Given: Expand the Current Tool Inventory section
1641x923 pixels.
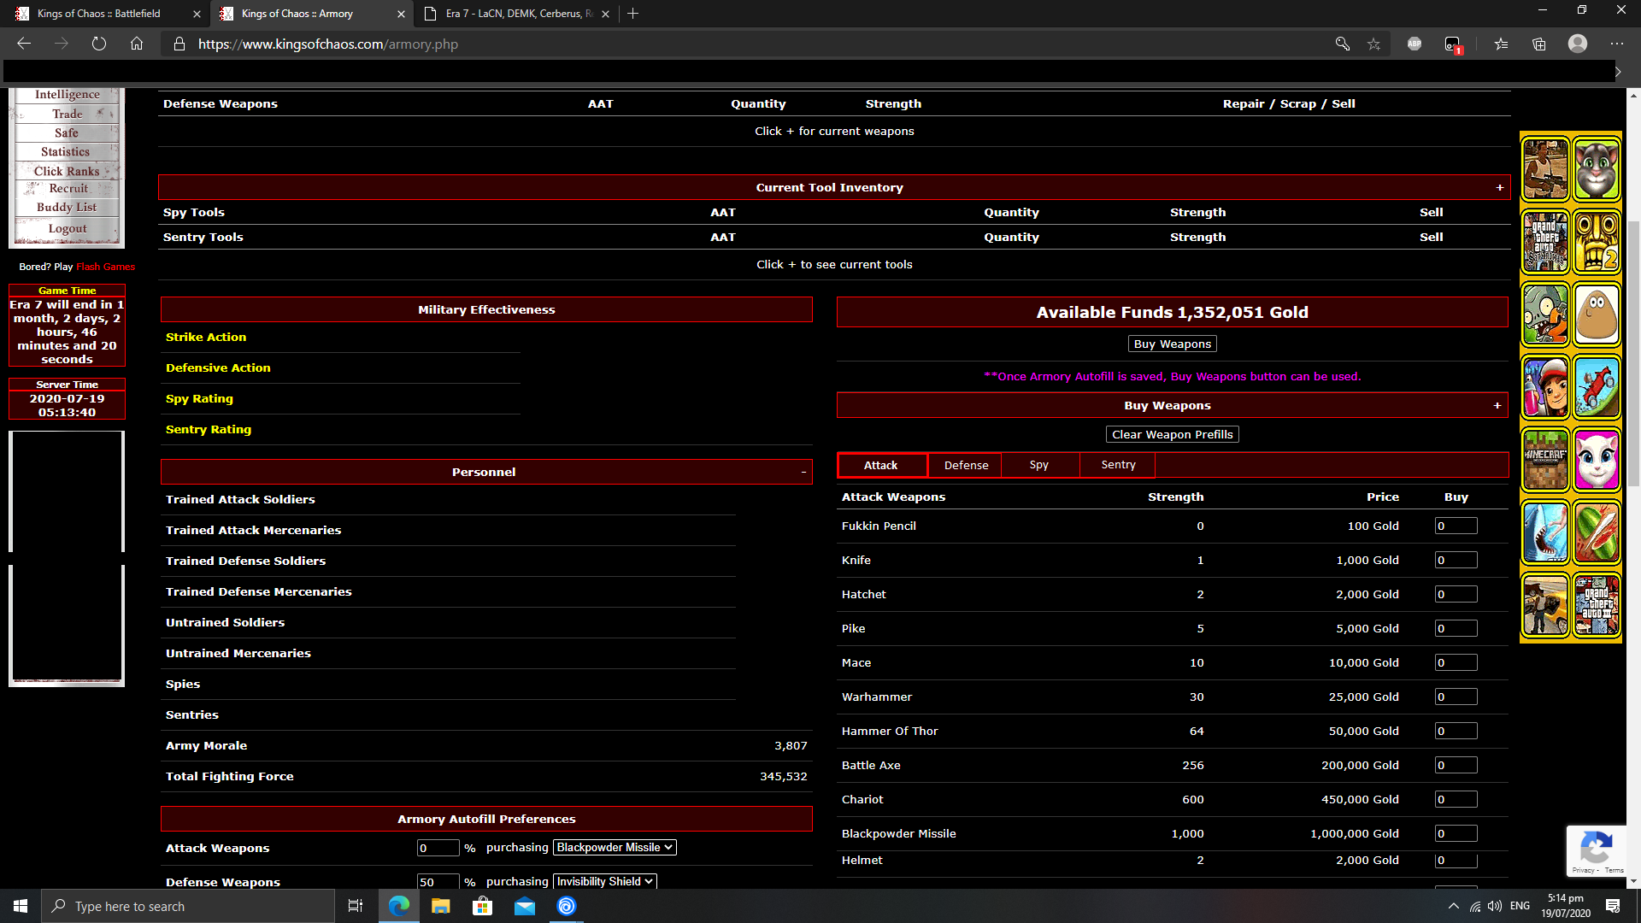Looking at the screenshot, I should coord(1499,187).
